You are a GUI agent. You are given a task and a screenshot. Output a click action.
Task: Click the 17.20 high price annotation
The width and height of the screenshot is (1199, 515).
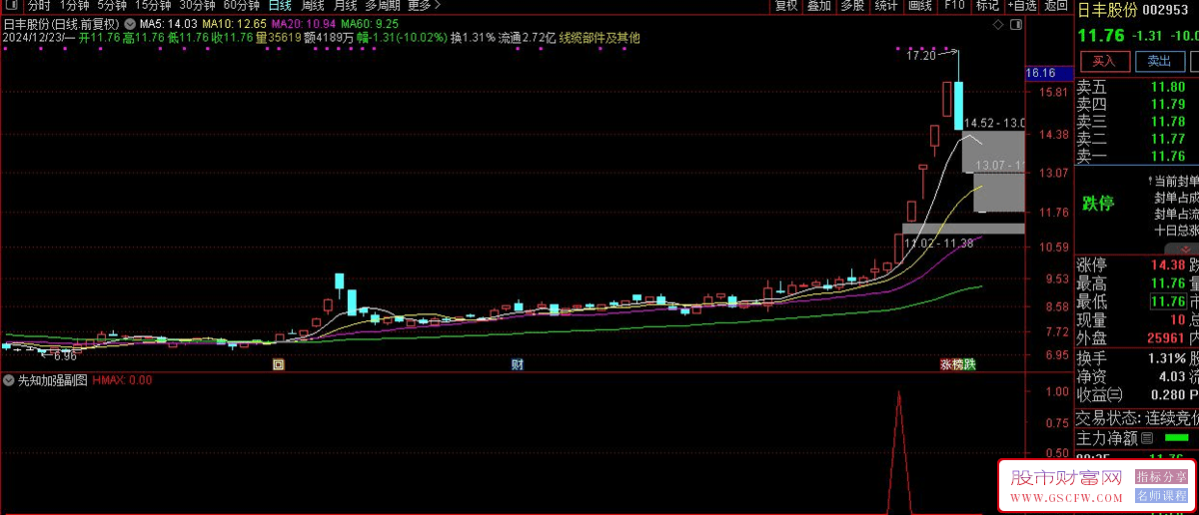921,57
